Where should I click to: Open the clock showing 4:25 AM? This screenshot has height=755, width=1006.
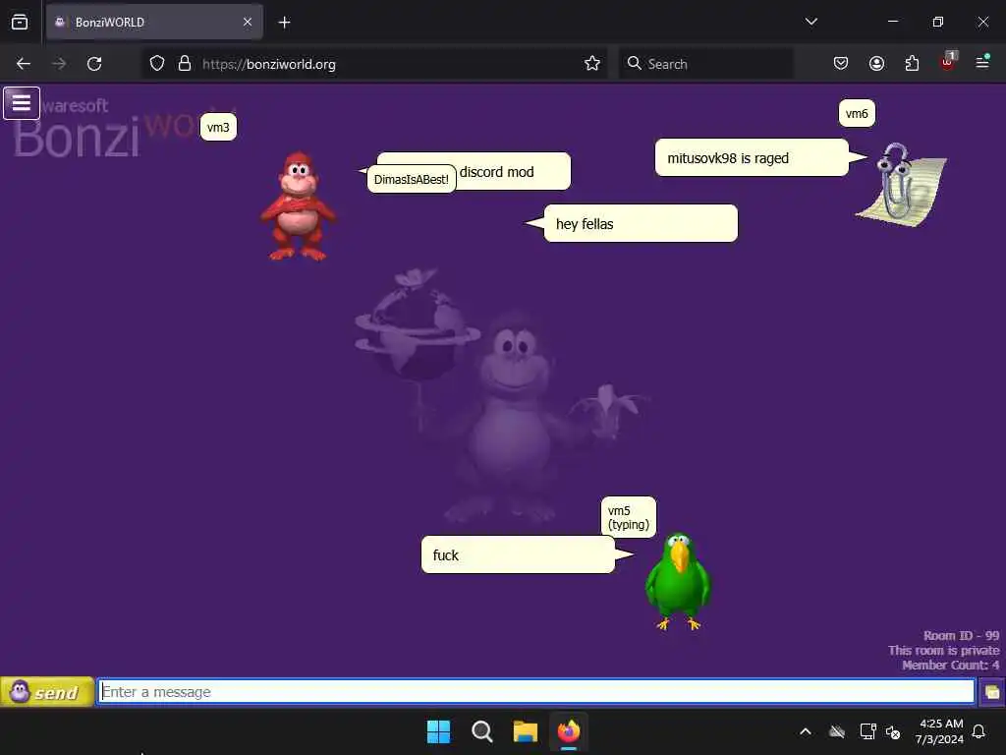tap(940, 731)
